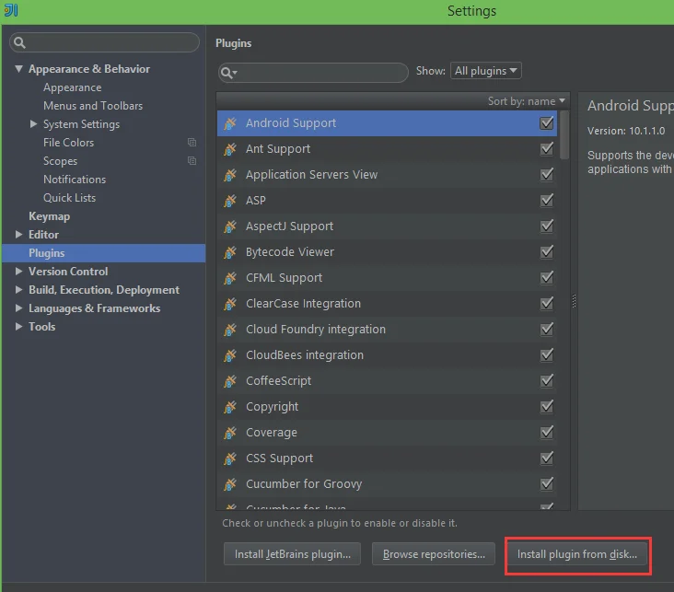The width and height of the screenshot is (674, 592).
Task: Click the Bytecode Viewer plugin icon
Action: coord(230,252)
